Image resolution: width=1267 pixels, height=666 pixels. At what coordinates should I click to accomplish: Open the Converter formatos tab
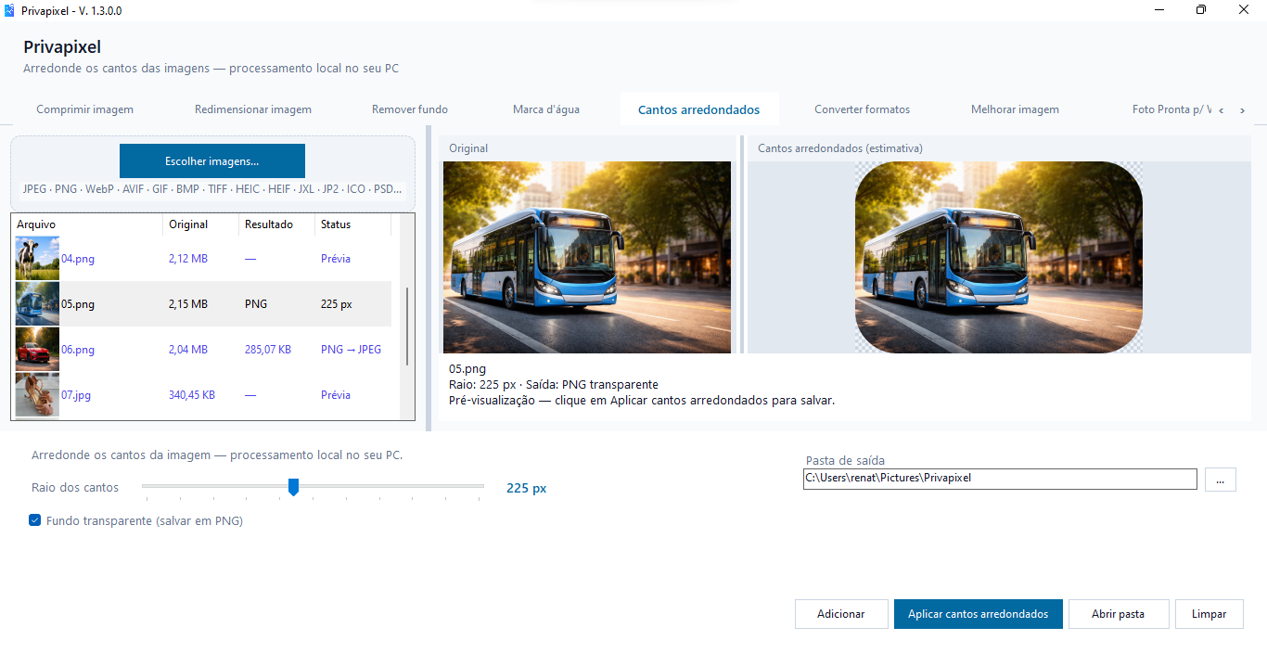coord(862,109)
